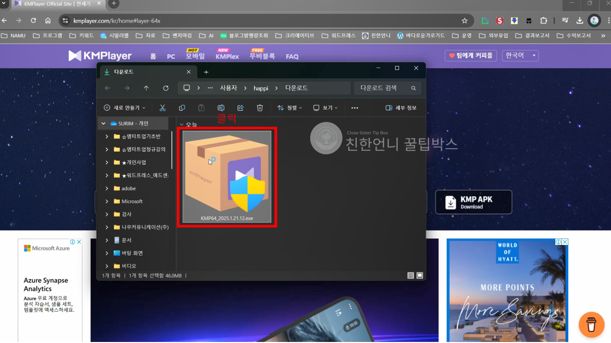Click the address bar ellipsis breadcrumb

click(x=210, y=88)
